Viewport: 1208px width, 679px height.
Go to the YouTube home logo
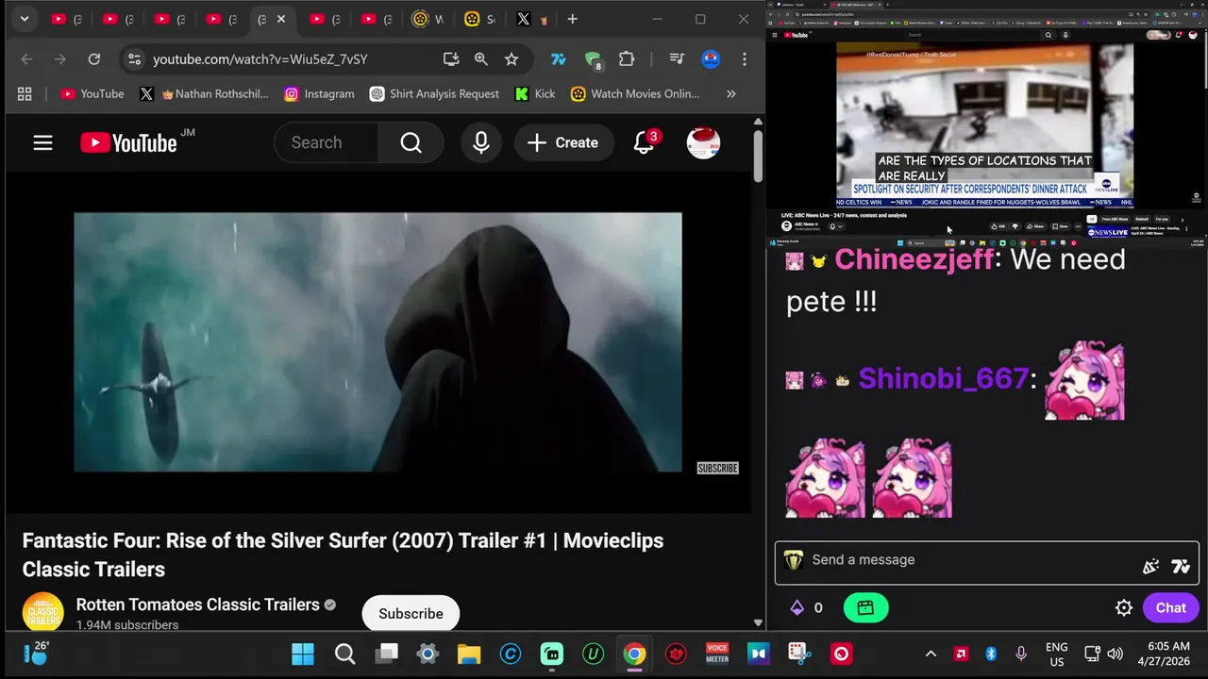(129, 142)
